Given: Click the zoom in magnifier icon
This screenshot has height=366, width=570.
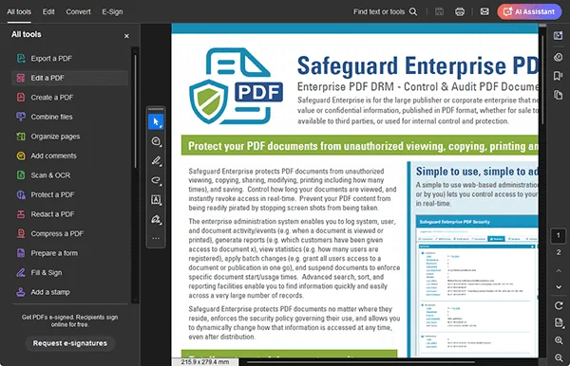Looking at the screenshot, I should point(559,340).
